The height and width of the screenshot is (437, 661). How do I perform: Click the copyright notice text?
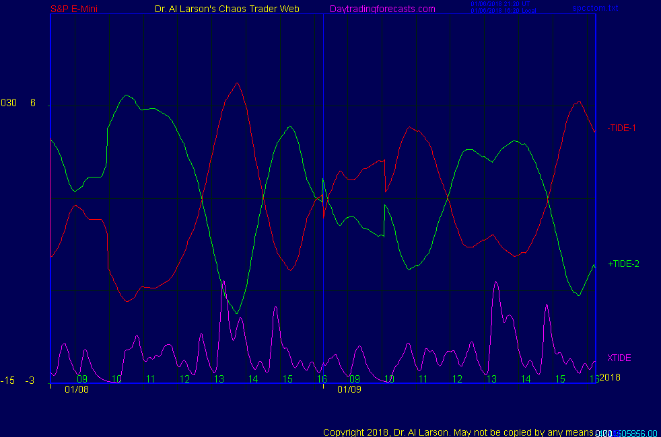(x=458, y=432)
